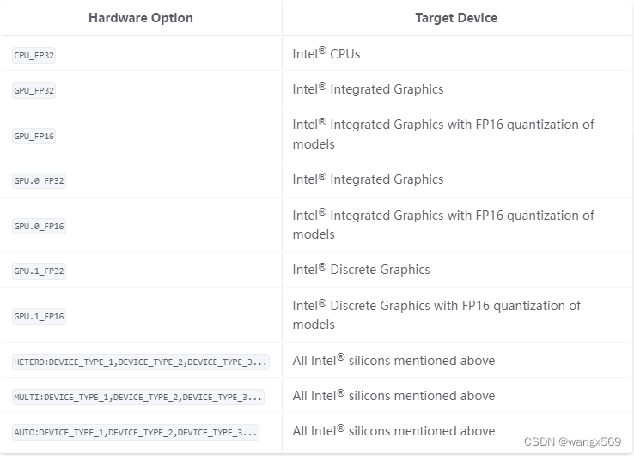Click the GPU.0_FP16 hardware option

[x=40, y=226]
